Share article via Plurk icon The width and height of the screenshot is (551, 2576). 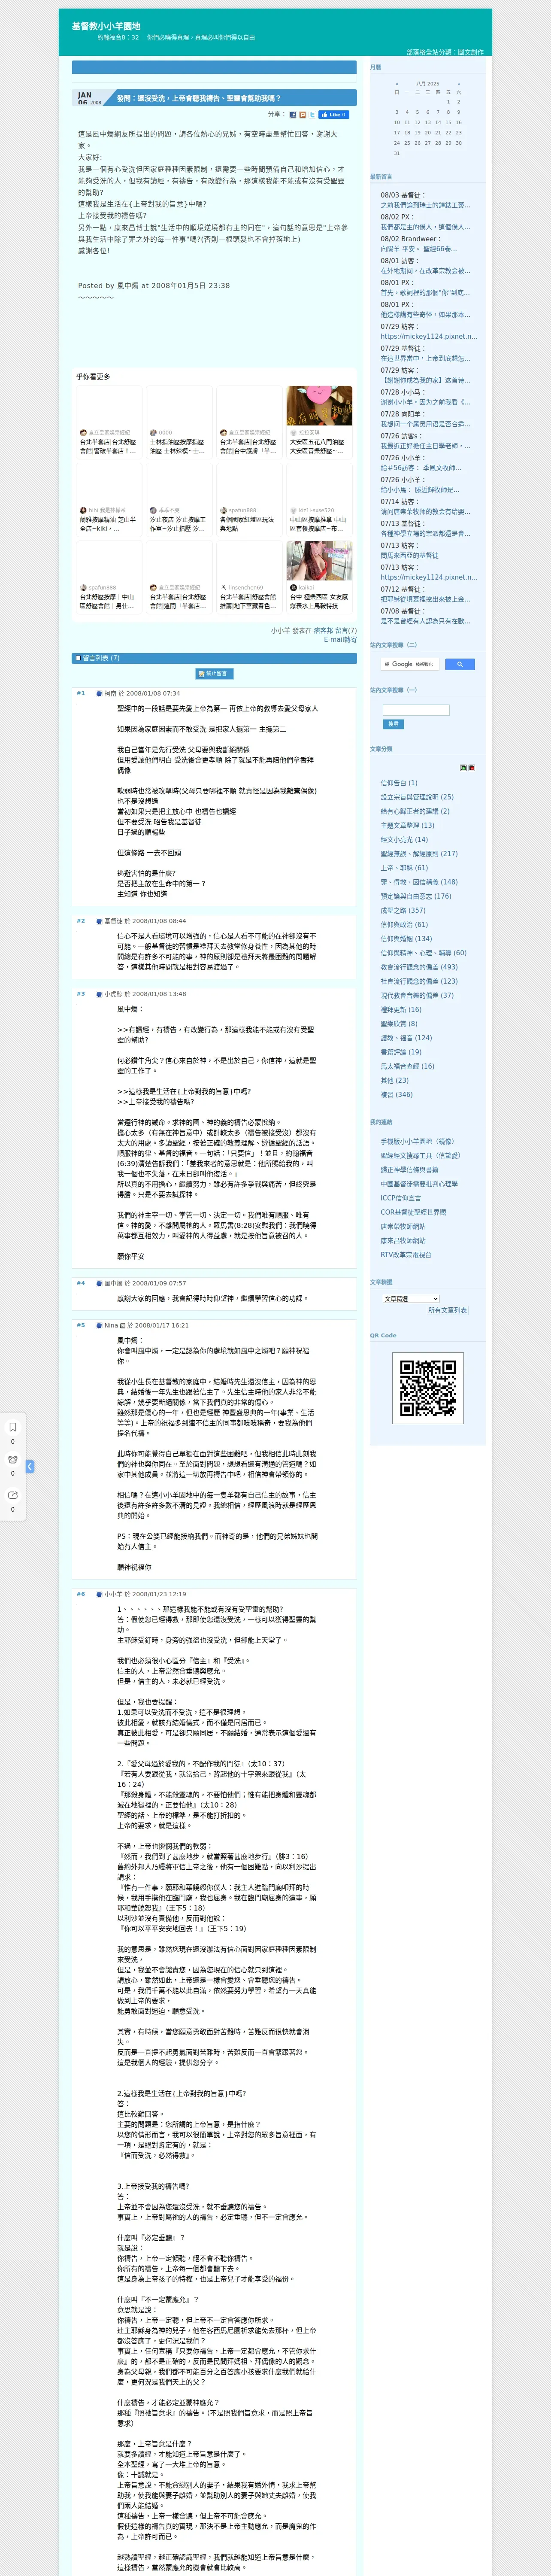[x=303, y=115]
